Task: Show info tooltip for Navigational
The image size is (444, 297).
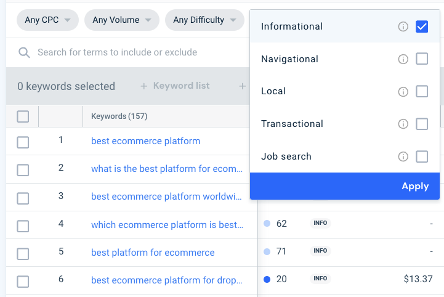Action: pos(403,59)
